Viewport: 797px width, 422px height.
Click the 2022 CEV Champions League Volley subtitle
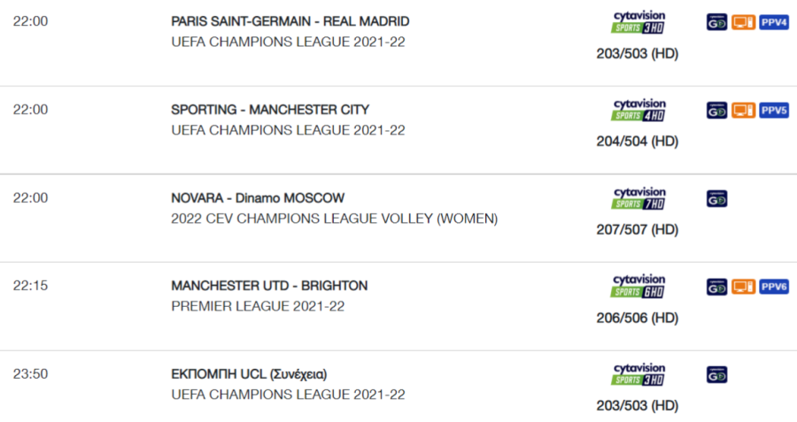click(335, 219)
